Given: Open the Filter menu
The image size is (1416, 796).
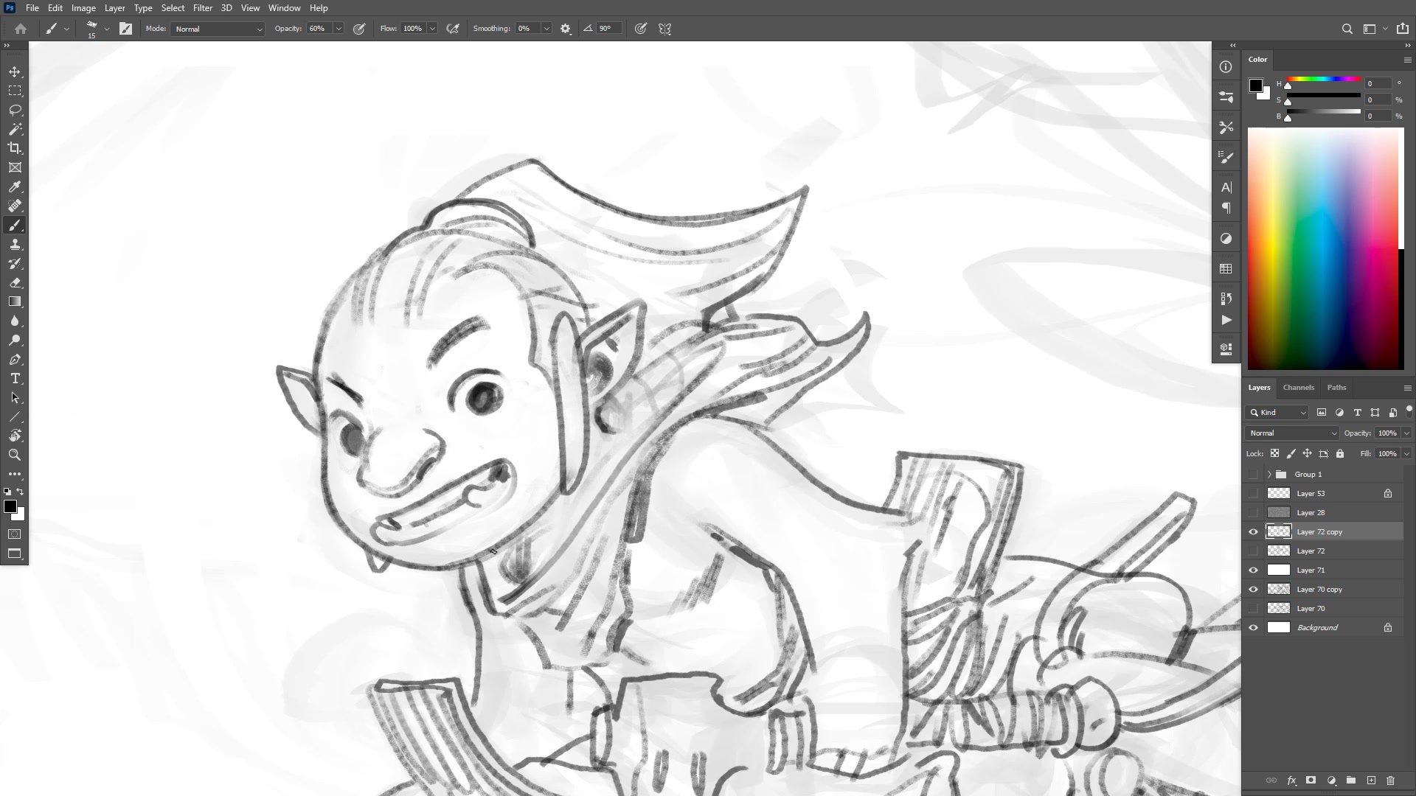Looking at the screenshot, I should (x=202, y=8).
